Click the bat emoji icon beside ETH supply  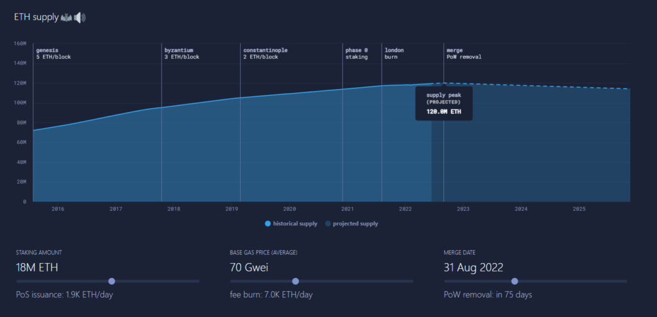point(67,17)
